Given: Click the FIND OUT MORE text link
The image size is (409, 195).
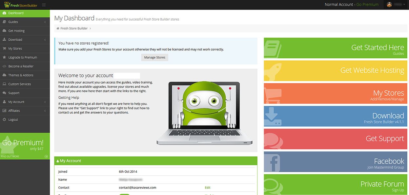Looking at the screenshot, I should pyautogui.click(x=10, y=156).
